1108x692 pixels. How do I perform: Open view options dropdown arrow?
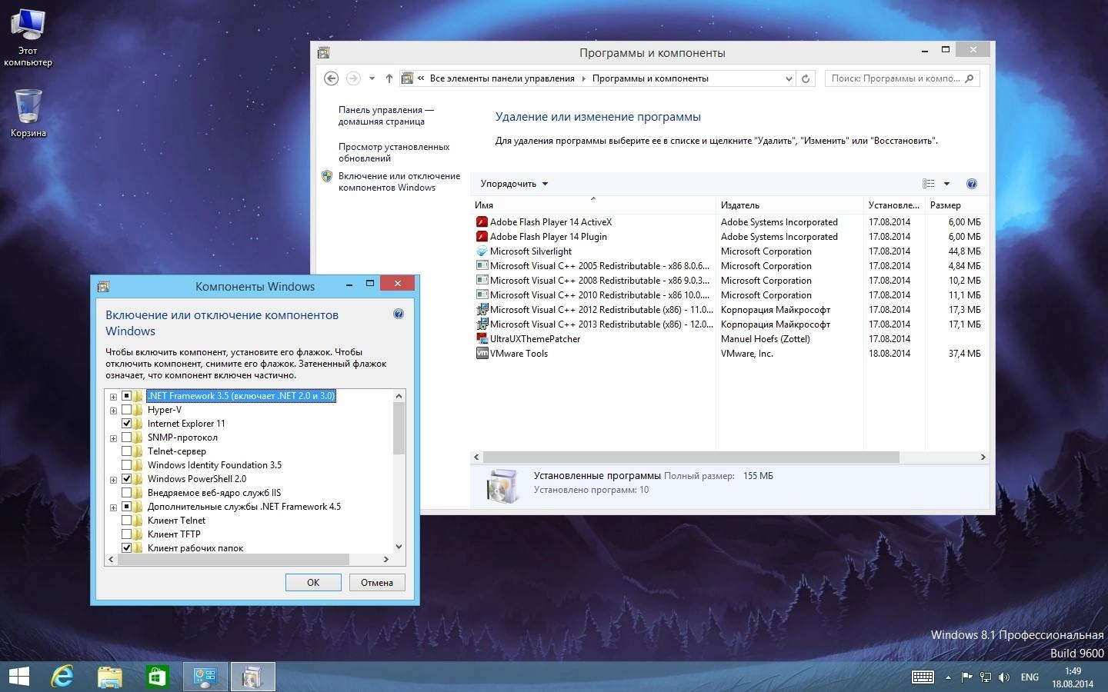pos(946,184)
